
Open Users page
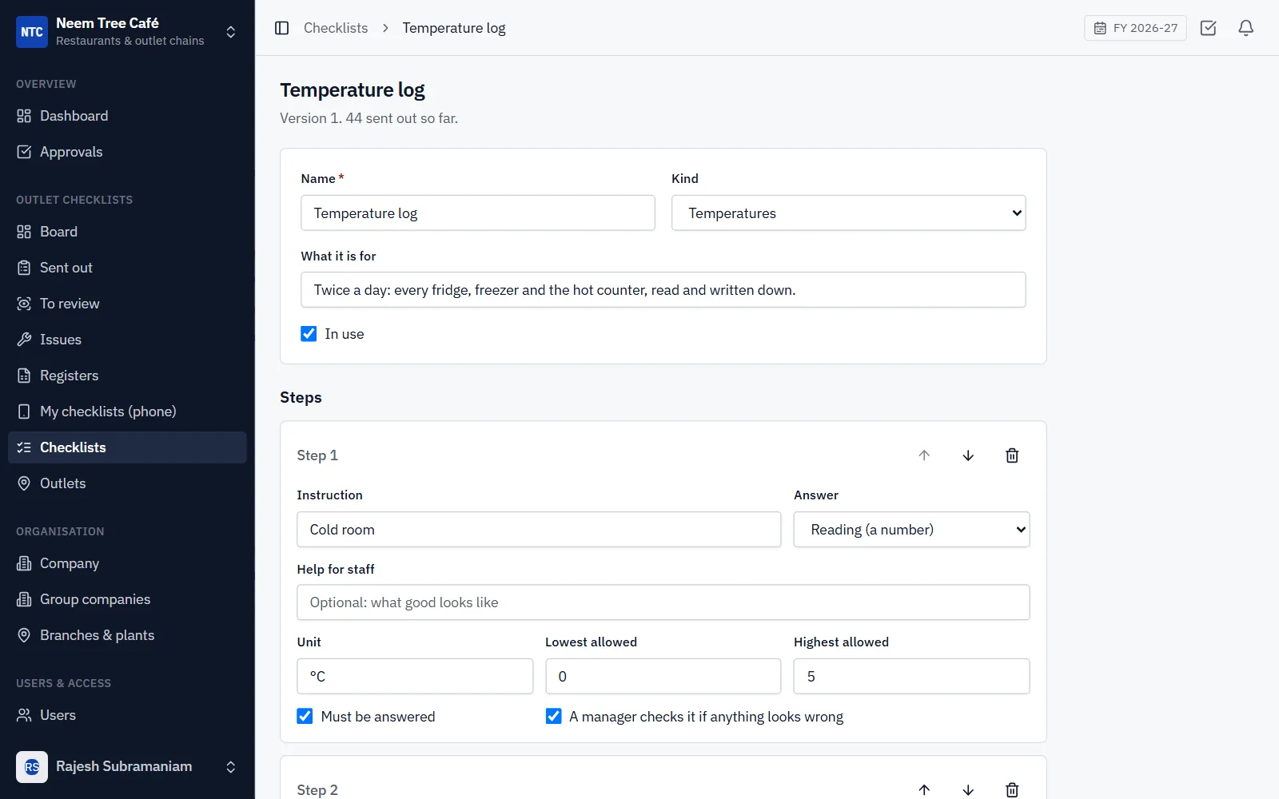[127, 715]
